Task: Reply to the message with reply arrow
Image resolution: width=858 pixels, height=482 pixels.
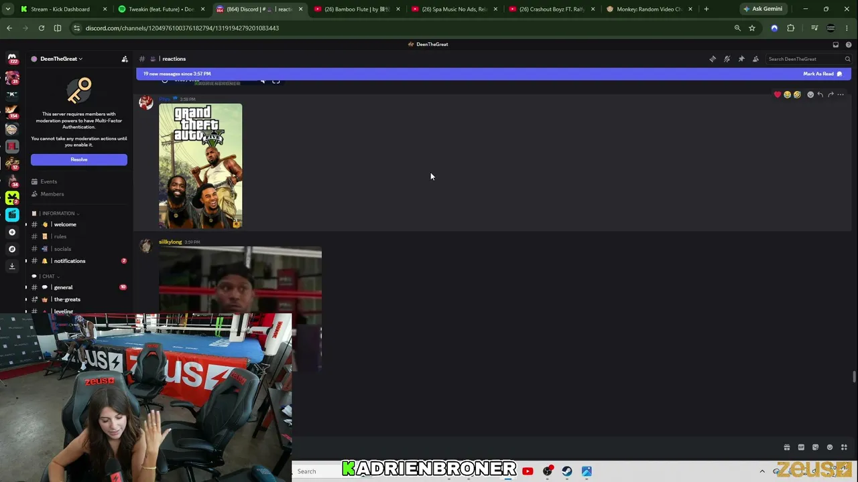Action: [820, 95]
